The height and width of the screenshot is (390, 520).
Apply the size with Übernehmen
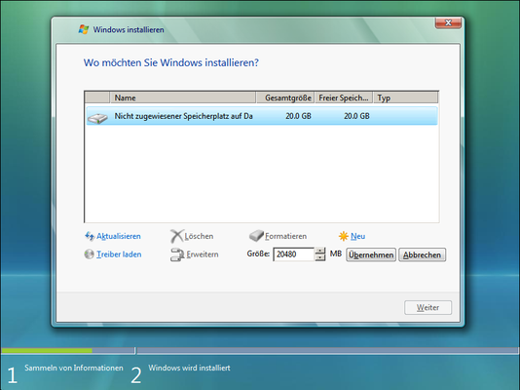(x=371, y=254)
